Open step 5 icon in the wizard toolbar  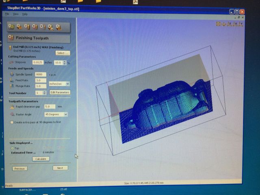point(43,27)
